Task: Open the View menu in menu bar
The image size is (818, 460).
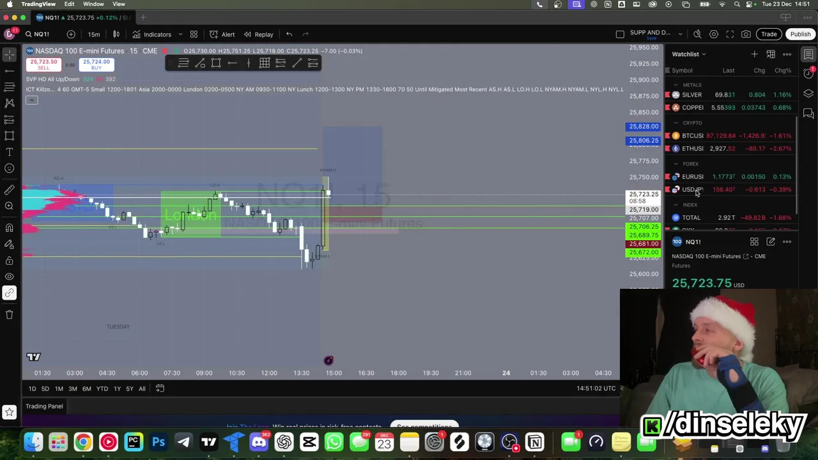Action: pos(119,4)
